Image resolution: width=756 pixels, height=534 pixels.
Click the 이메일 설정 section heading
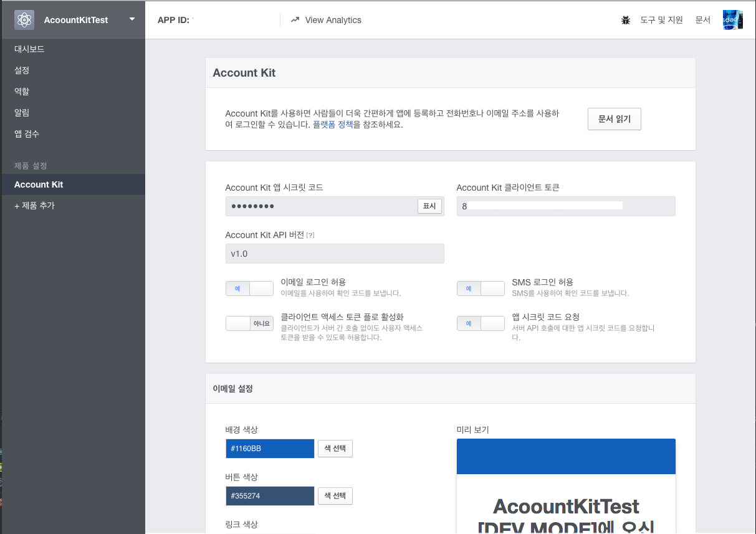click(232, 389)
